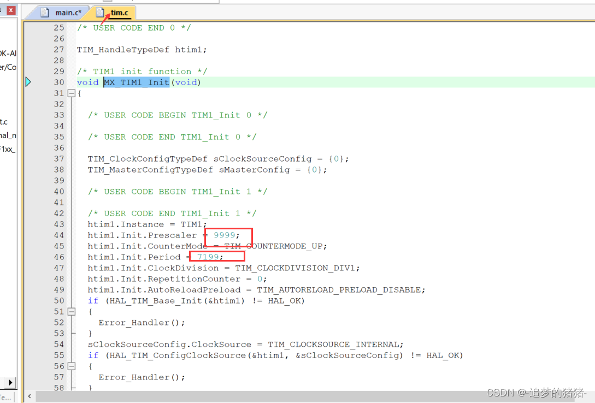Click the Period value 7199

point(208,257)
